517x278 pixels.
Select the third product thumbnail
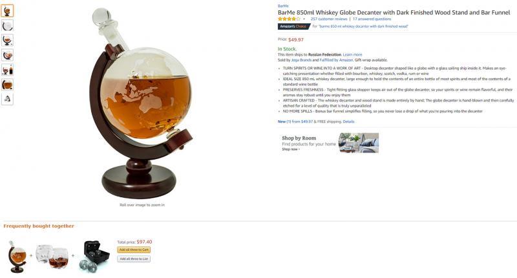tap(7, 40)
